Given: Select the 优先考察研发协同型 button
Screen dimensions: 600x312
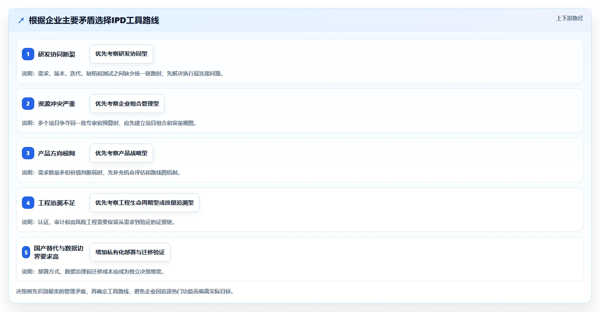Looking at the screenshot, I should pyautogui.click(x=121, y=54).
